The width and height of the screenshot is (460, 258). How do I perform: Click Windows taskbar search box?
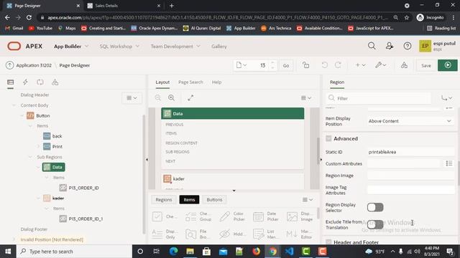[74, 252]
